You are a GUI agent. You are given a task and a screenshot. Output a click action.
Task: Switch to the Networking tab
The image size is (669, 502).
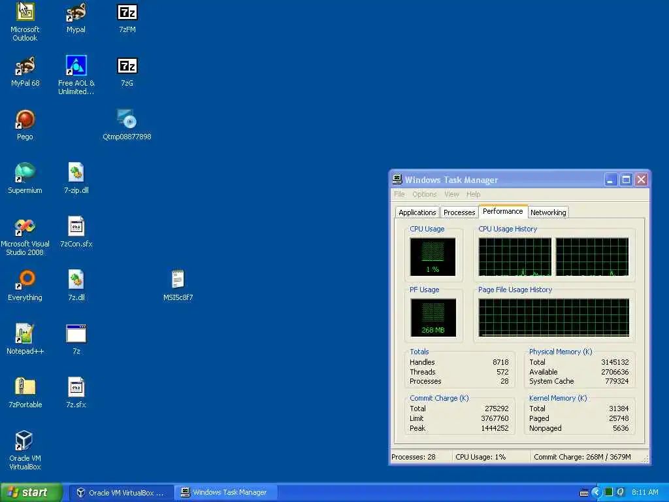point(548,212)
